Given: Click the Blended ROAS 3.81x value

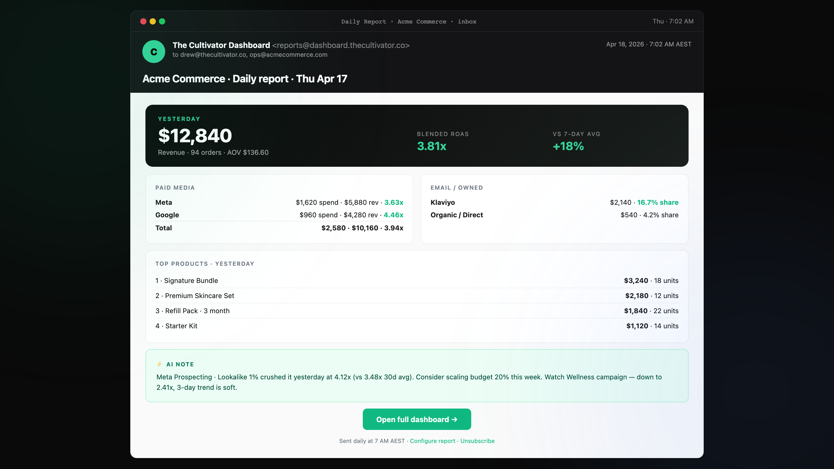Looking at the screenshot, I should 432,146.
